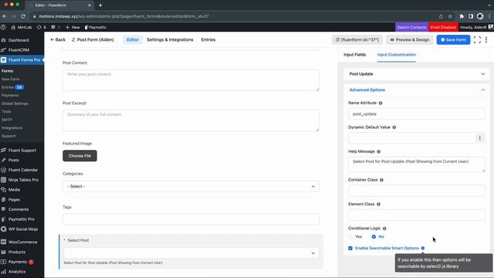Open WP Social Ninja
This screenshot has height=278, width=494.
point(23,229)
